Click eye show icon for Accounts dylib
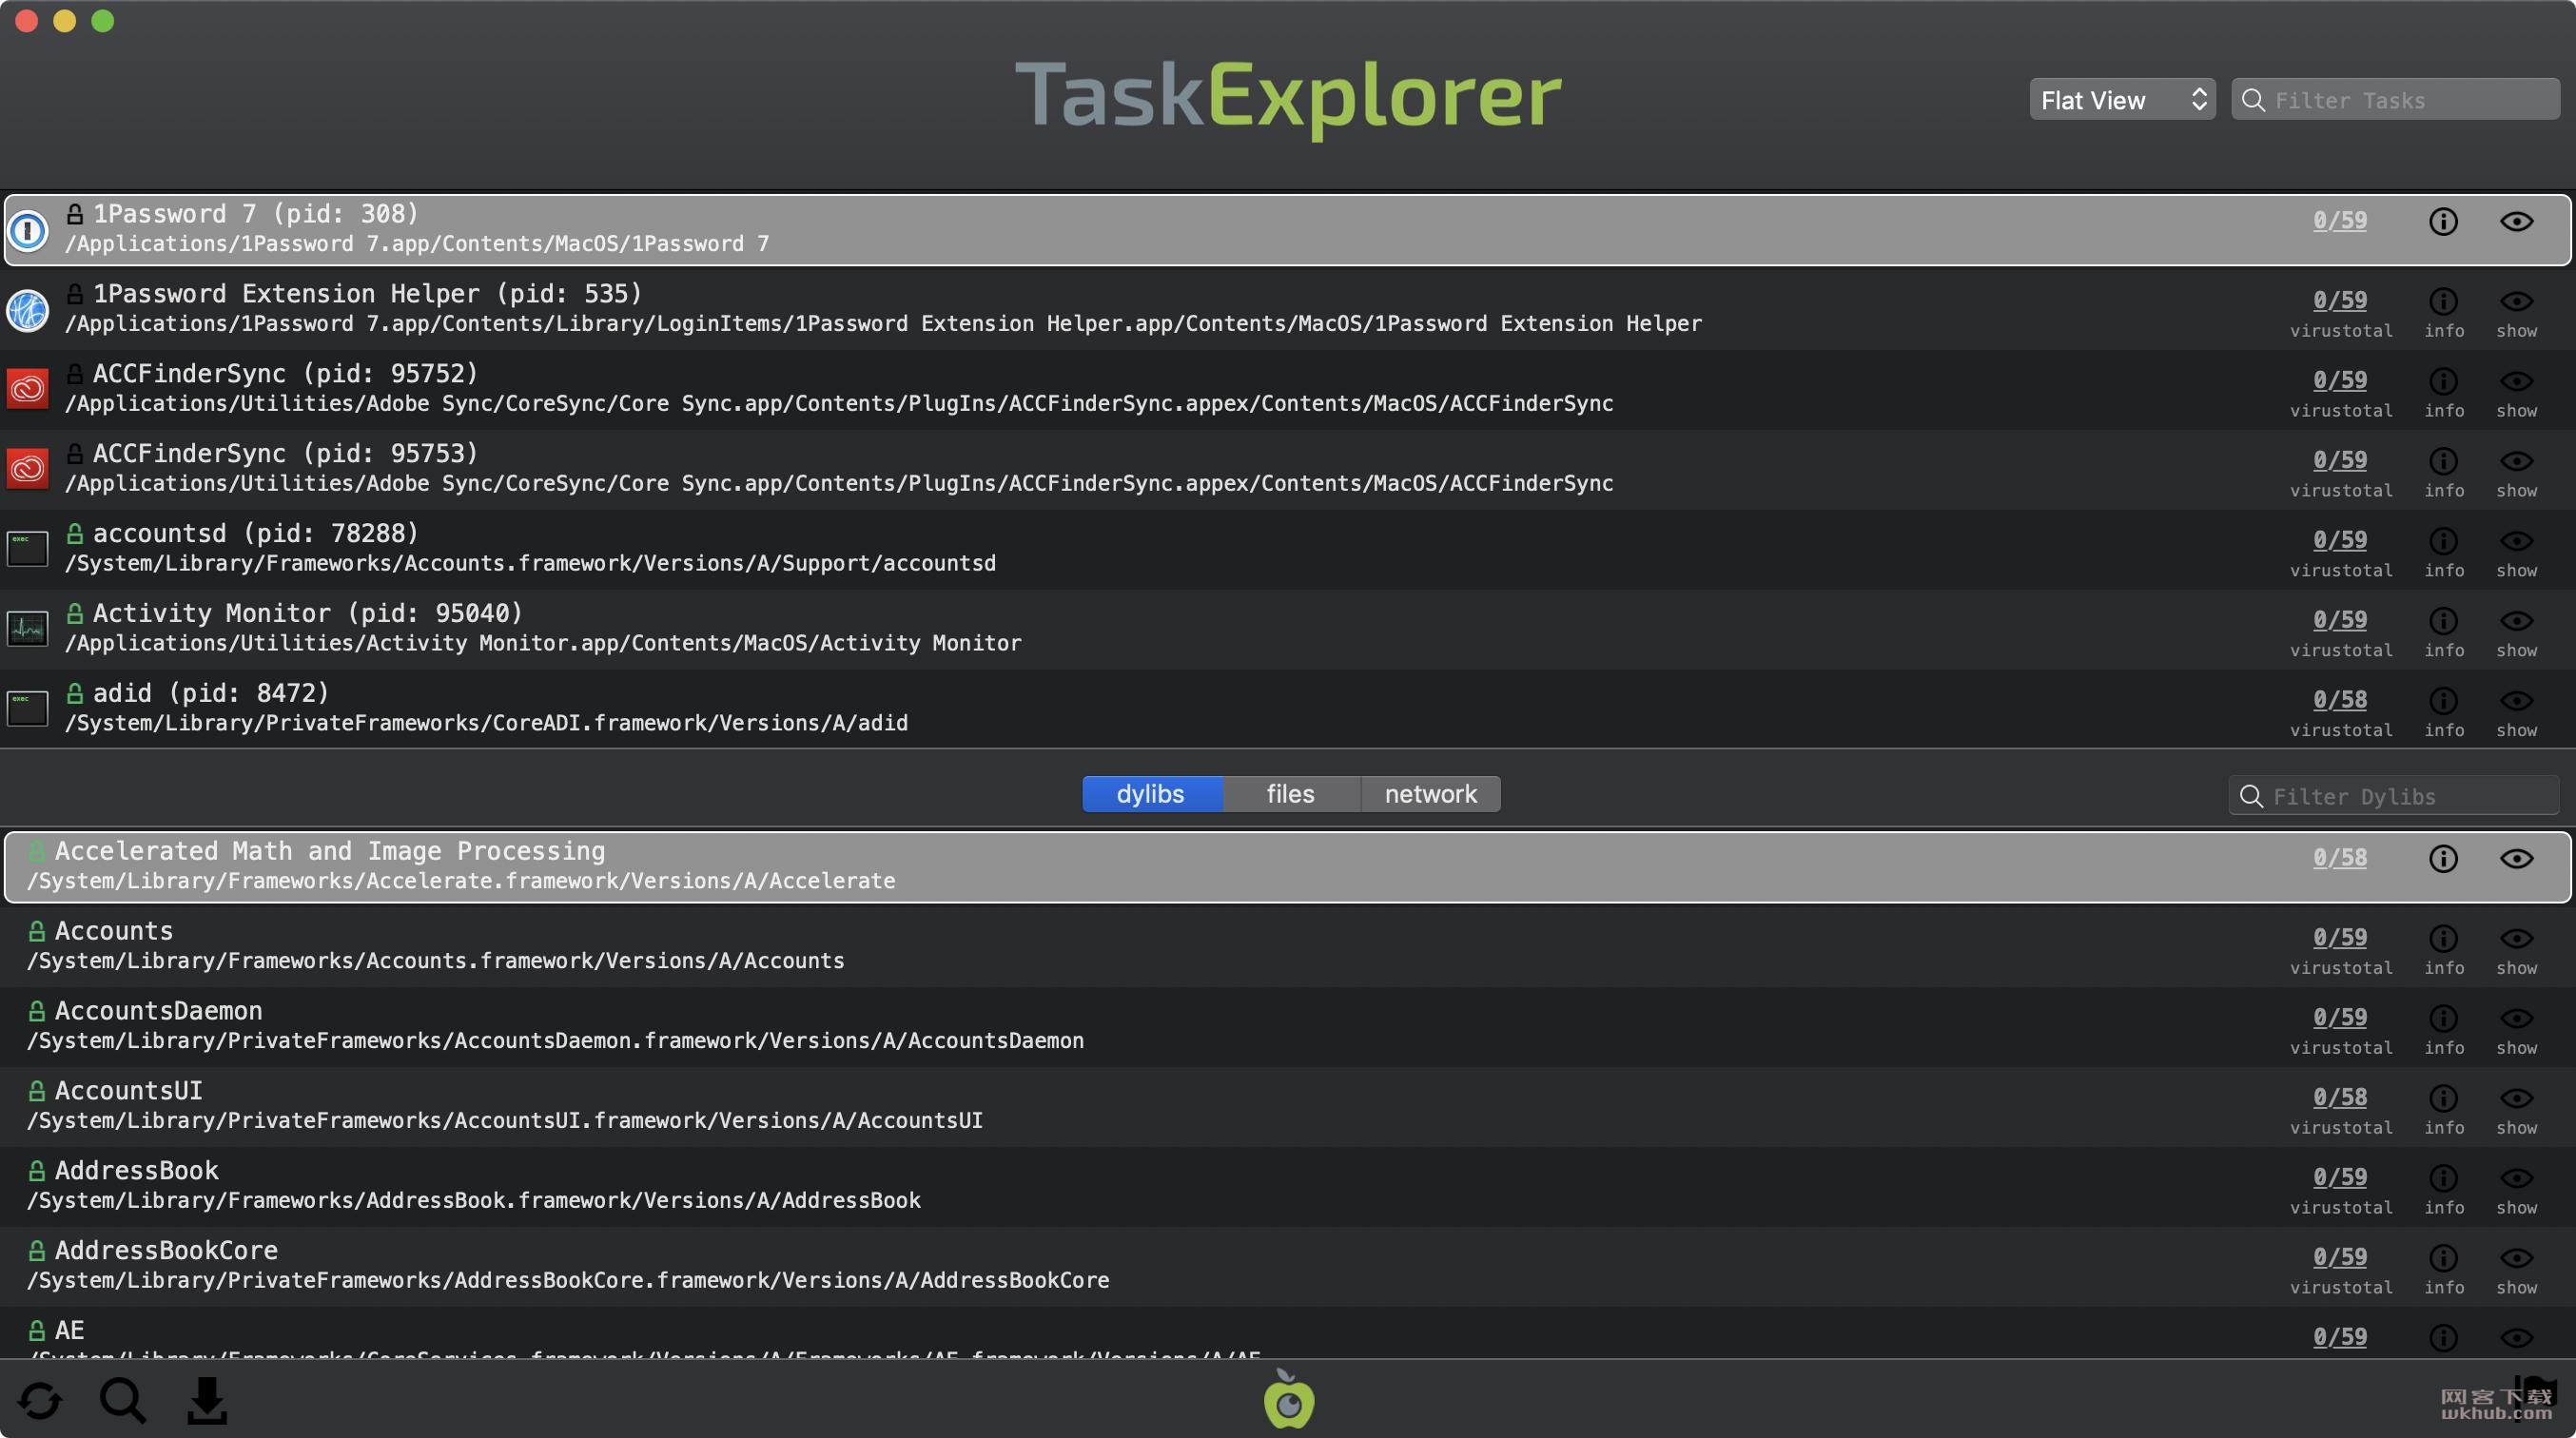This screenshot has height=1438, width=2576. [2516, 938]
